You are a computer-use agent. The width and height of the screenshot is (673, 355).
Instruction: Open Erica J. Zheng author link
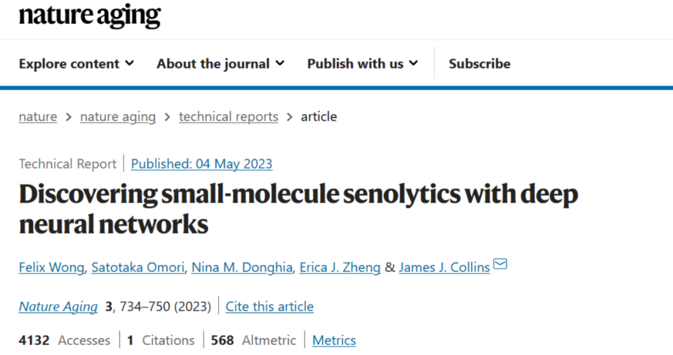pos(340,267)
